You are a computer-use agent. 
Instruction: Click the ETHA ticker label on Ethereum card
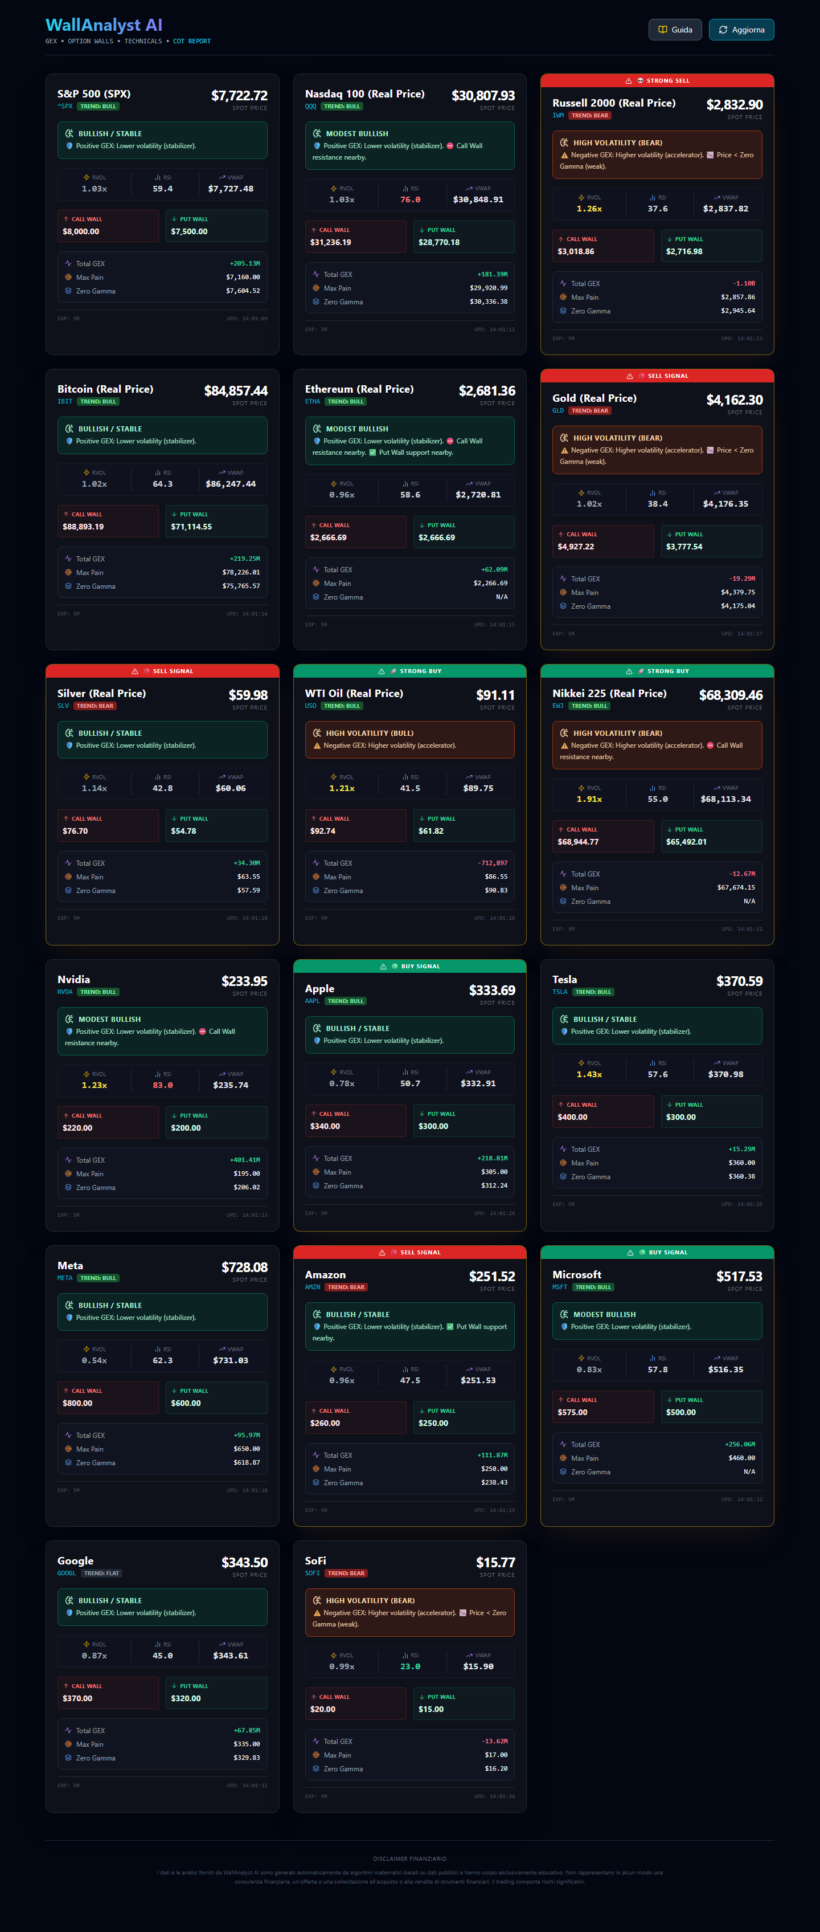313,401
